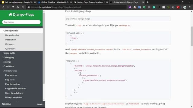Close the Full stack django app tab

35,2
